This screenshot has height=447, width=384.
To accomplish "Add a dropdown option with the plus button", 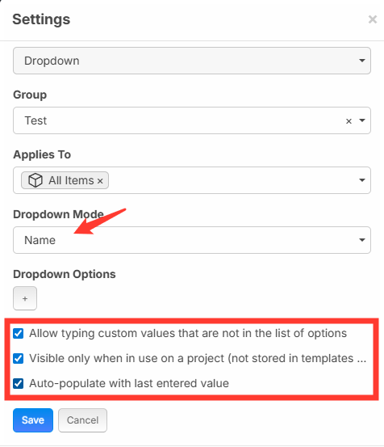I will pos(25,298).
